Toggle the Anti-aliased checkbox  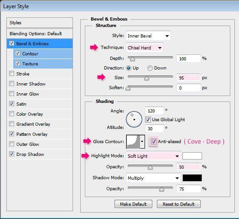(154, 142)
